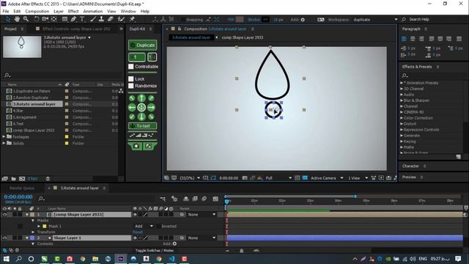Create new folder in Project panel
This screenshot has height=264, width=469.
[13, 179]
